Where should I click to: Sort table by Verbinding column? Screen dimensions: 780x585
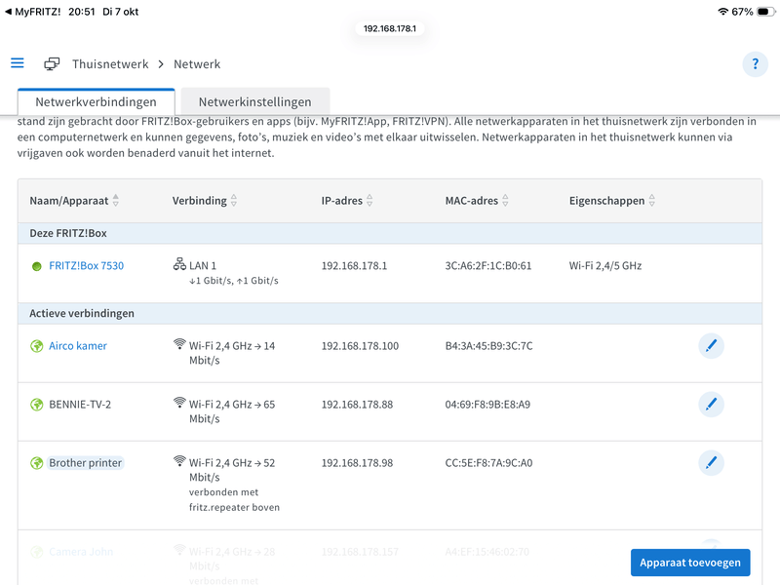point(234,201)
